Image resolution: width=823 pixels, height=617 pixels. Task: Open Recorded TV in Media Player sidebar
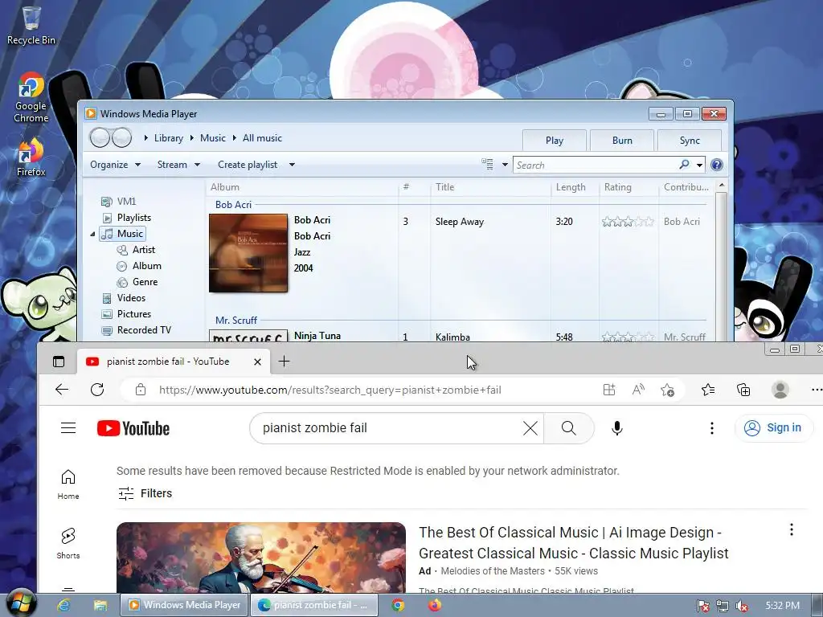point(137,330)
